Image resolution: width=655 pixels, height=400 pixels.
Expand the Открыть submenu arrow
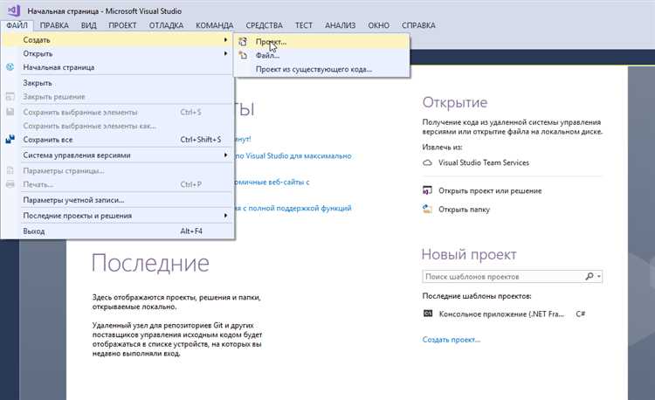click(225, 53)
